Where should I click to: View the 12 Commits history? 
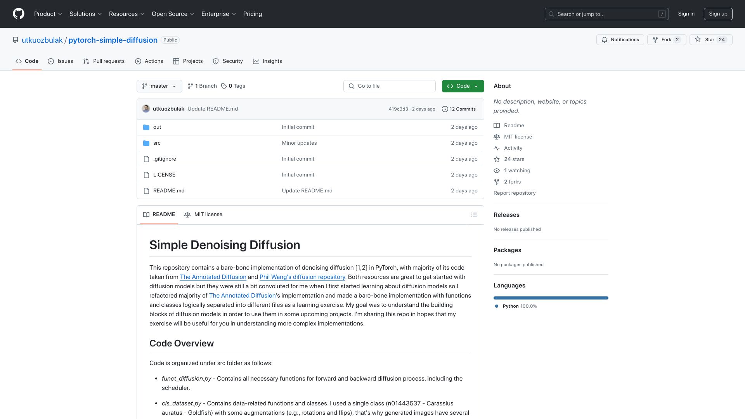[x=459, y=109]
